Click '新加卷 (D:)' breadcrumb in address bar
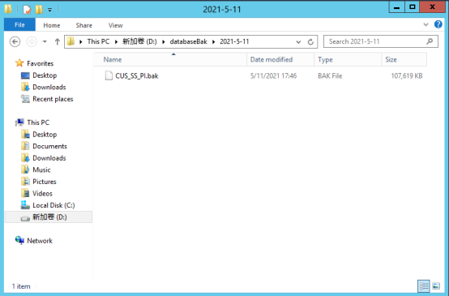 (139, 41)
